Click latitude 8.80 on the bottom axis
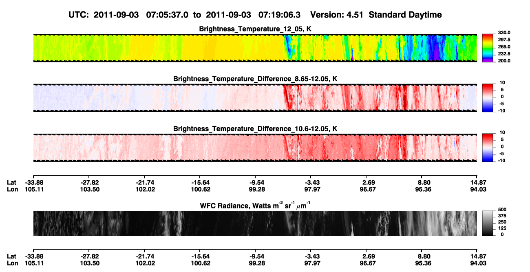This screenshot has height=272, width=530. click(x=424, y=256)
